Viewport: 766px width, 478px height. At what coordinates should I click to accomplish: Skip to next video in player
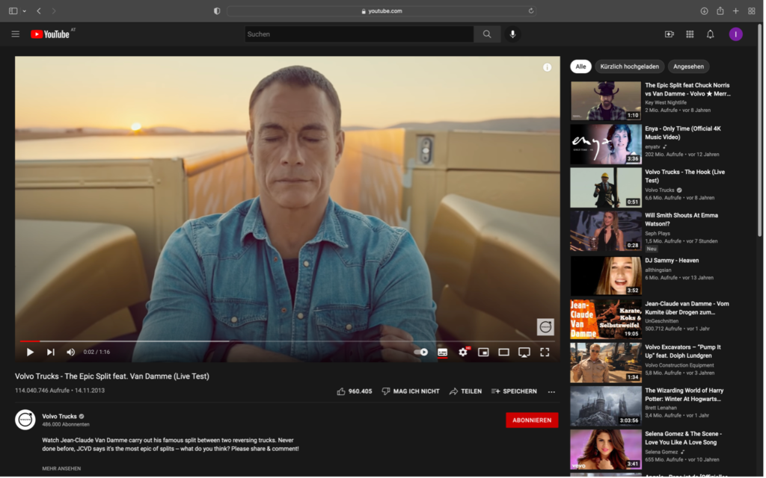point(50,353)
